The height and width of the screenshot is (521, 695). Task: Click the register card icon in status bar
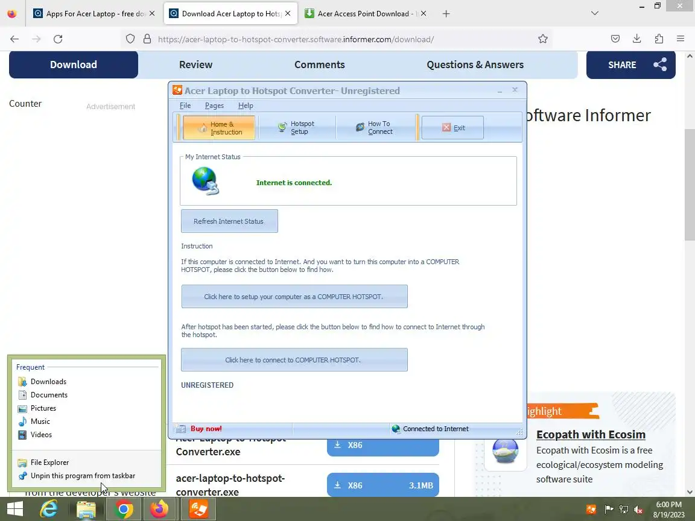pos(180,429)
